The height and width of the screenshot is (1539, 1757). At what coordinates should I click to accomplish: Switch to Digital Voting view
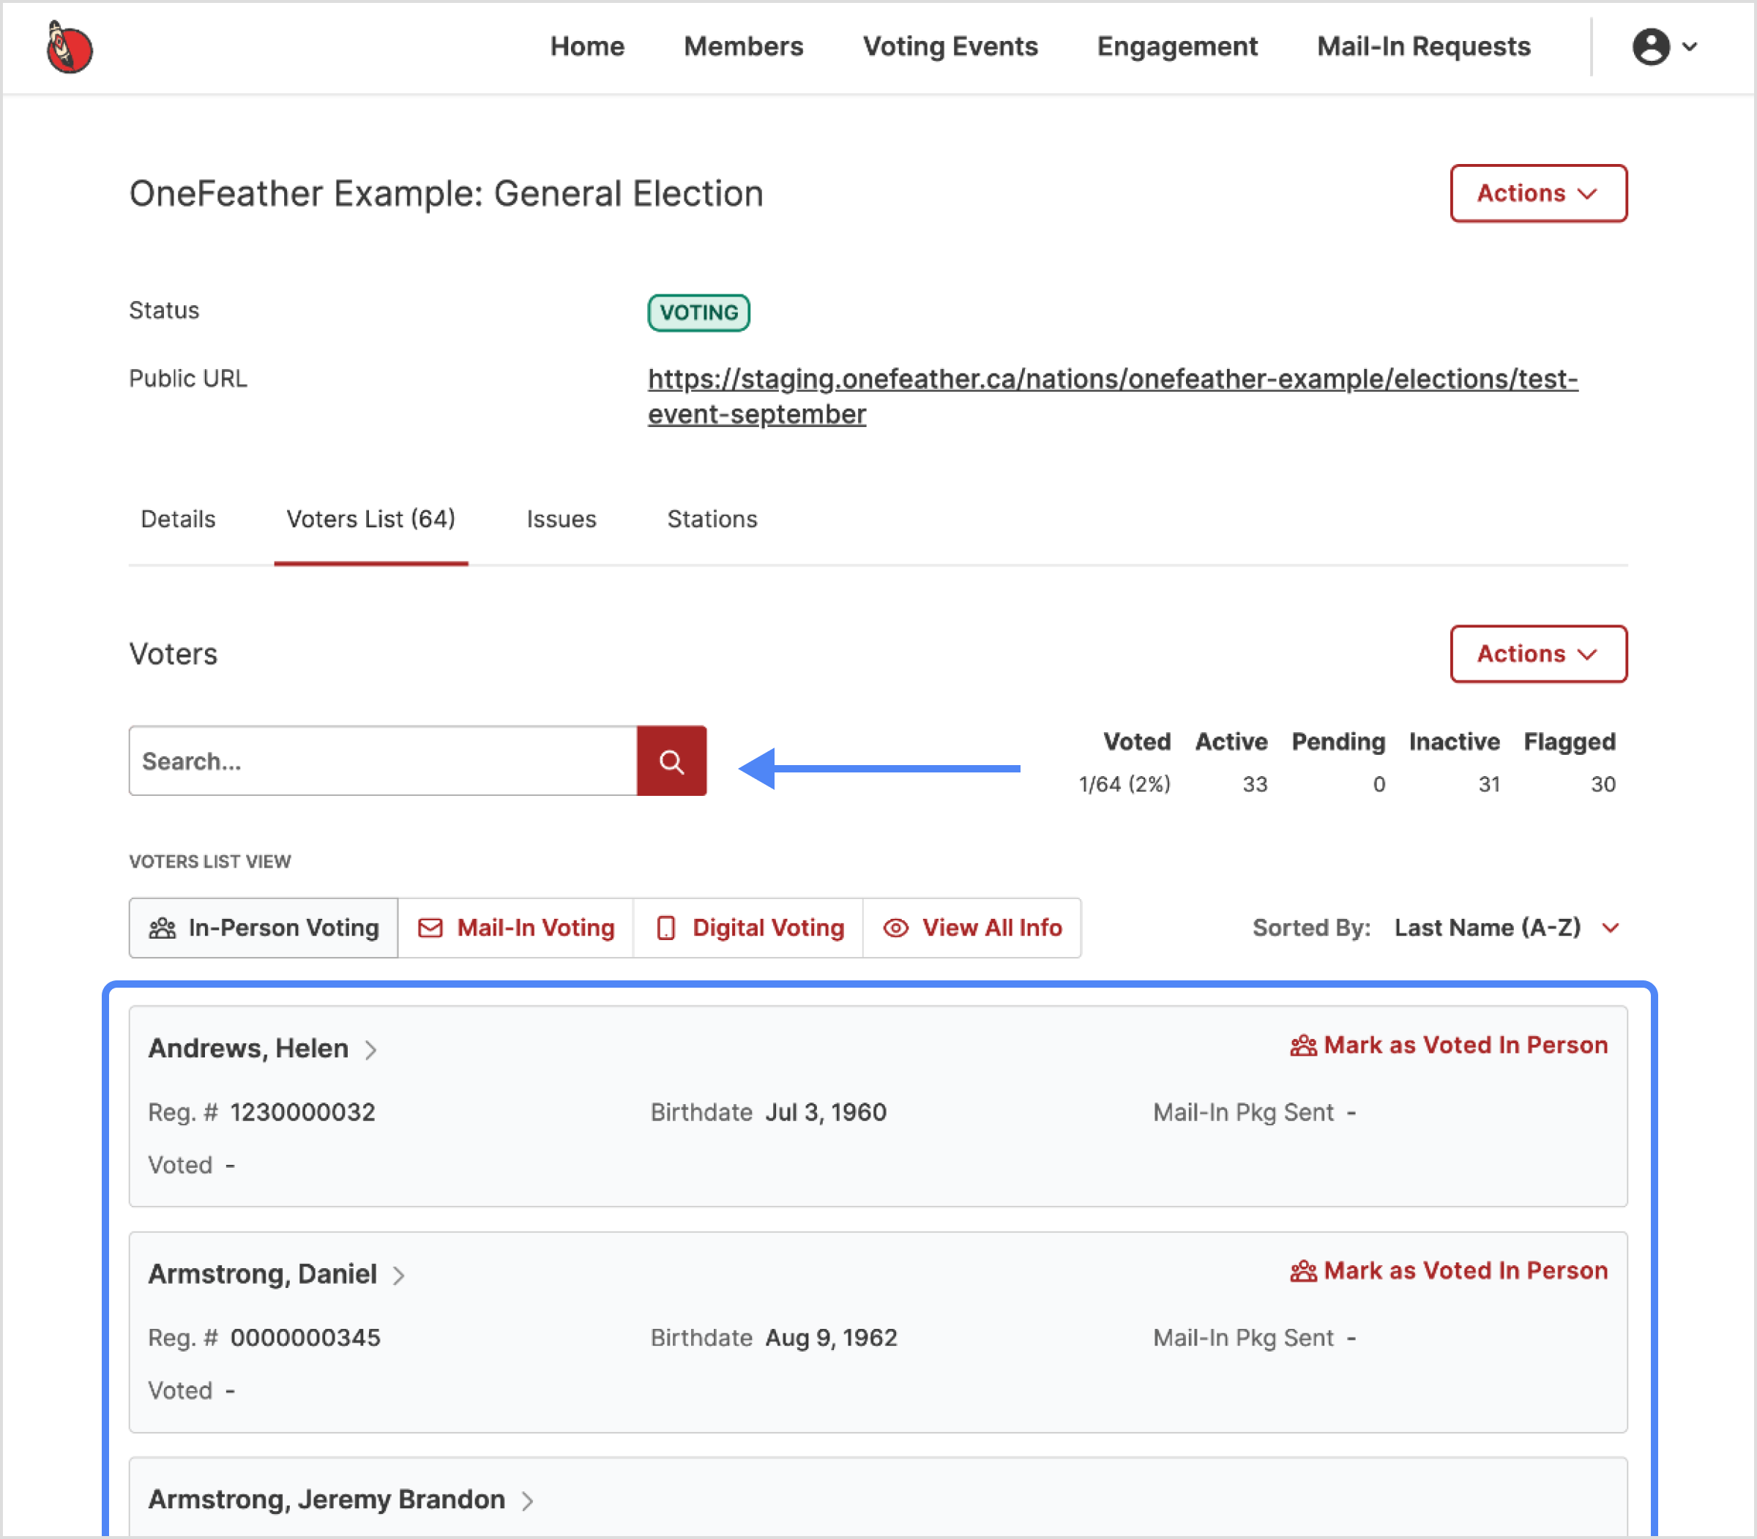point(749,928)
